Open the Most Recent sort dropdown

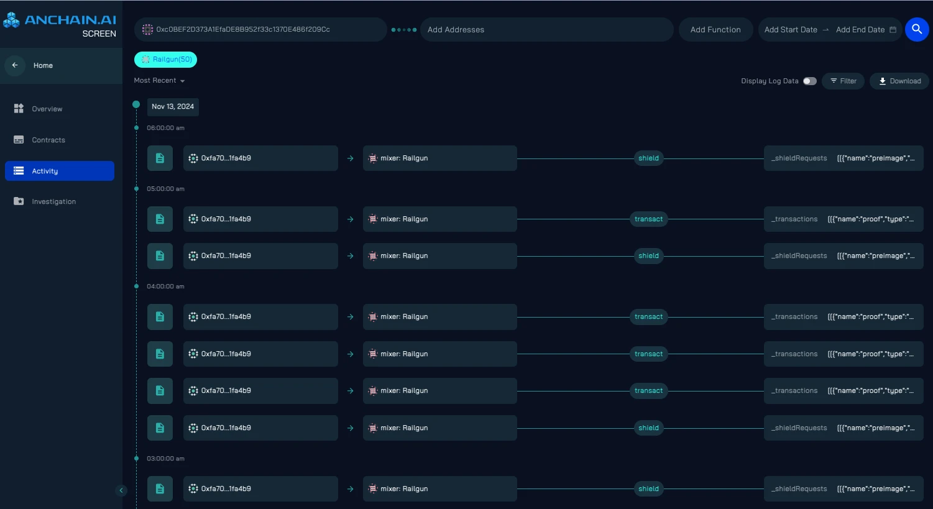159,81
